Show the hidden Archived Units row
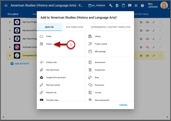 pyautogui.click(x=147, y=47)
